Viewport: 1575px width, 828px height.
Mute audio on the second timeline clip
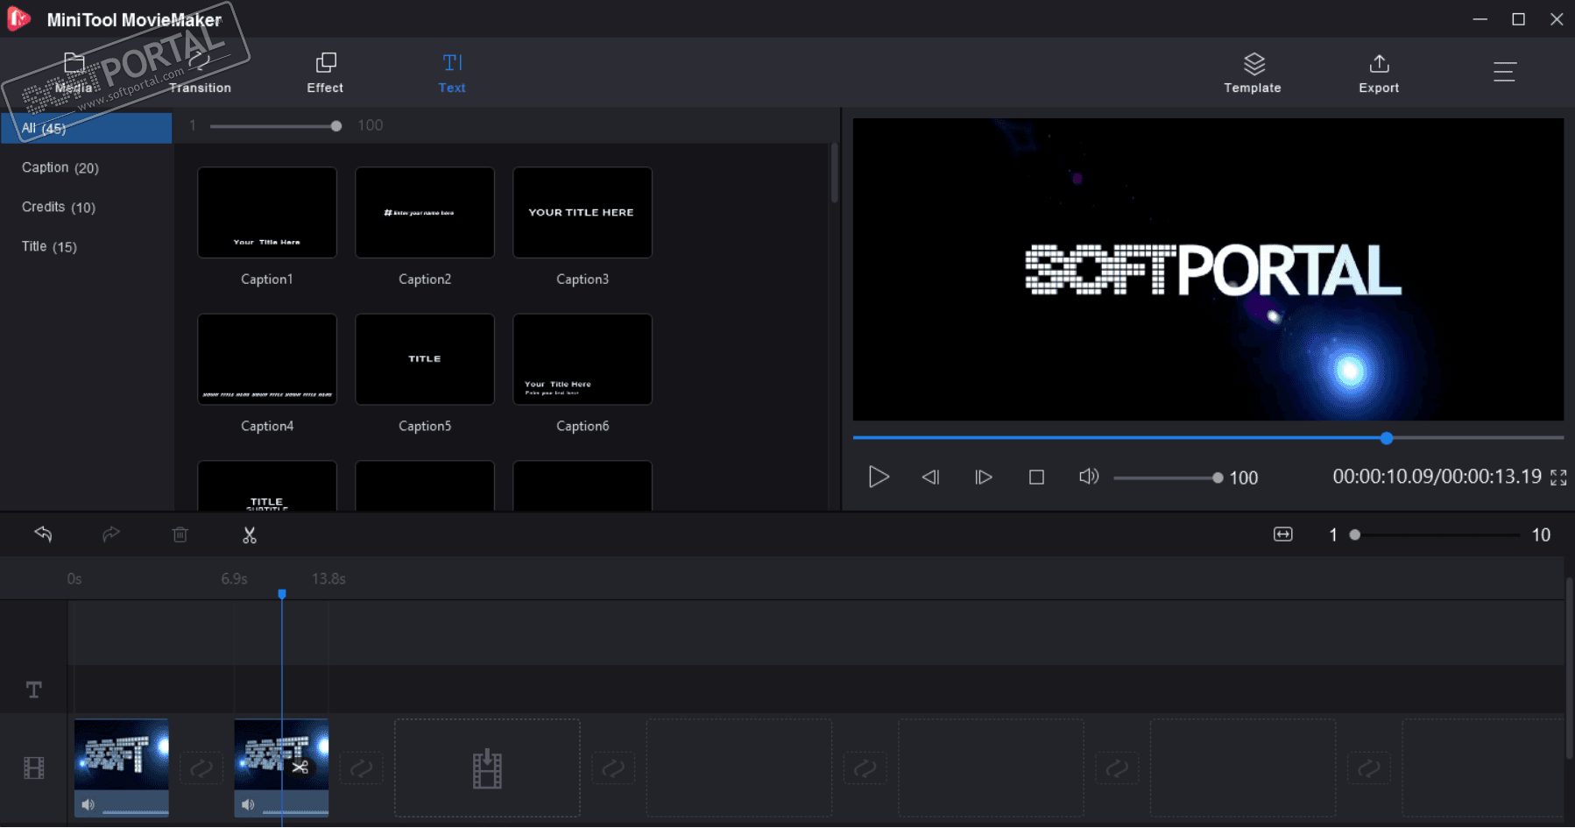click(x=248, y=804)
